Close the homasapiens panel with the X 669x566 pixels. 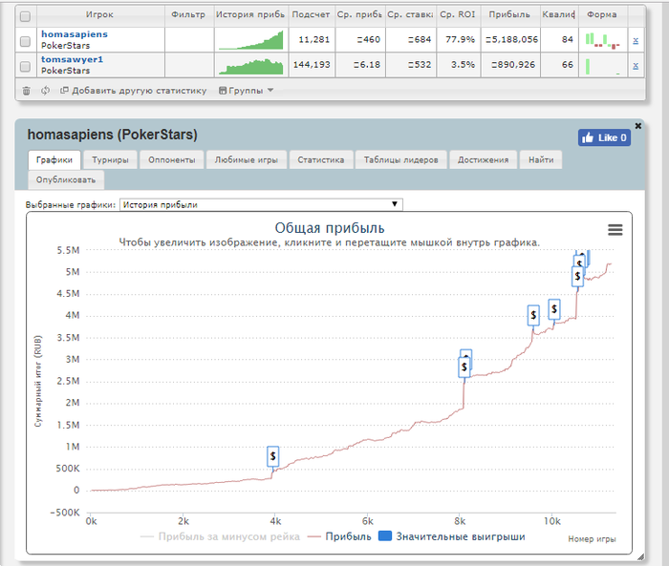pyautogui.click(x=637, y=126)
